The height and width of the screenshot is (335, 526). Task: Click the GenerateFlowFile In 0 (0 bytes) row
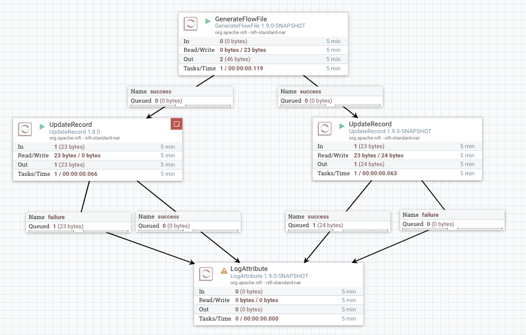tap(263, 41)
